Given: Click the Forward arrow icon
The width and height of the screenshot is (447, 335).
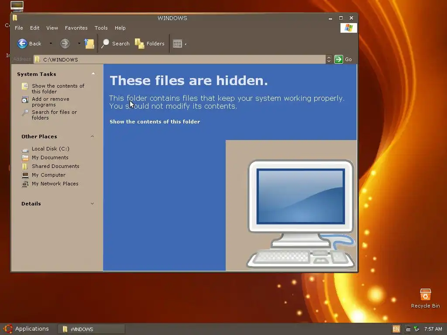Looking at the screenshot, I should tap(65, 44).
